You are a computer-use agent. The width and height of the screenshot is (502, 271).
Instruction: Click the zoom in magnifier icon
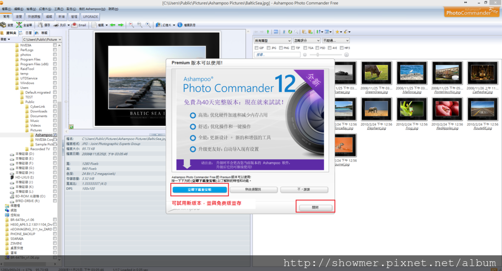[x=148, y=25]
